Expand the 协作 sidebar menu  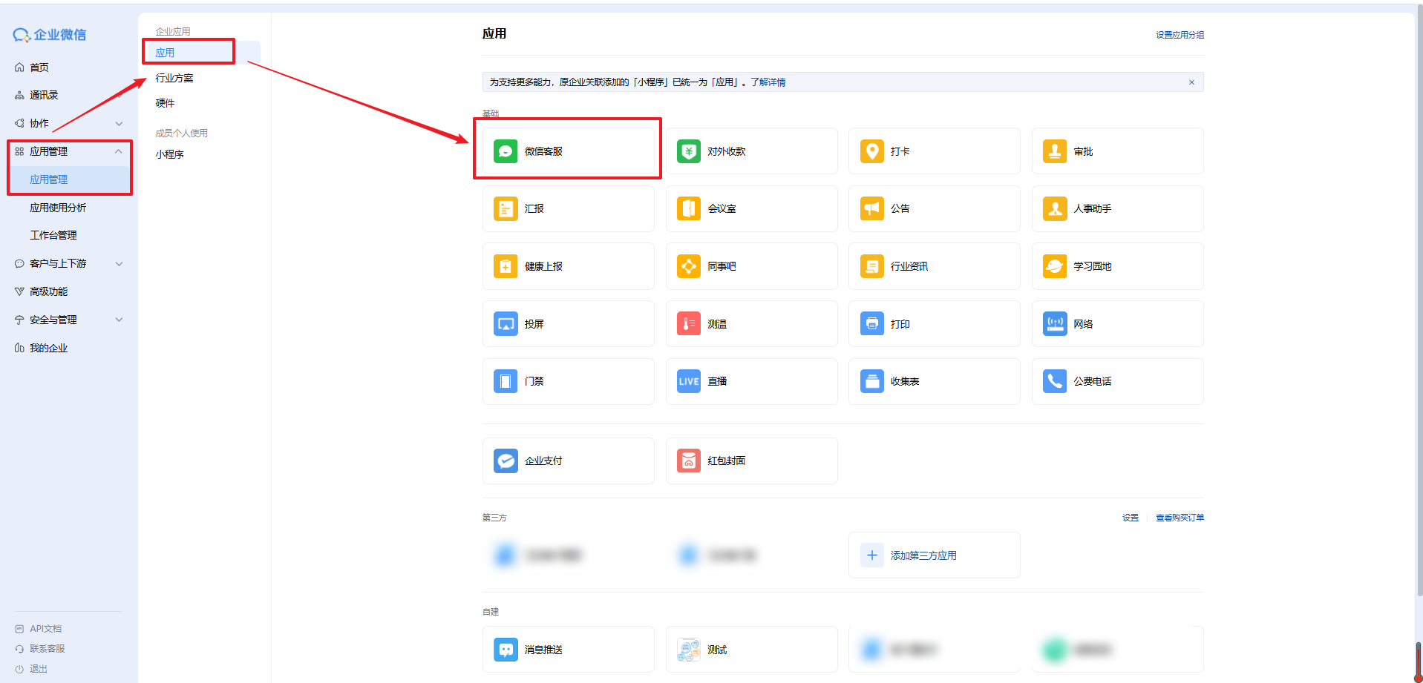119,123
